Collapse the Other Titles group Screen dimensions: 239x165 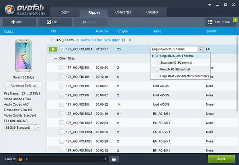click(56, 58)
